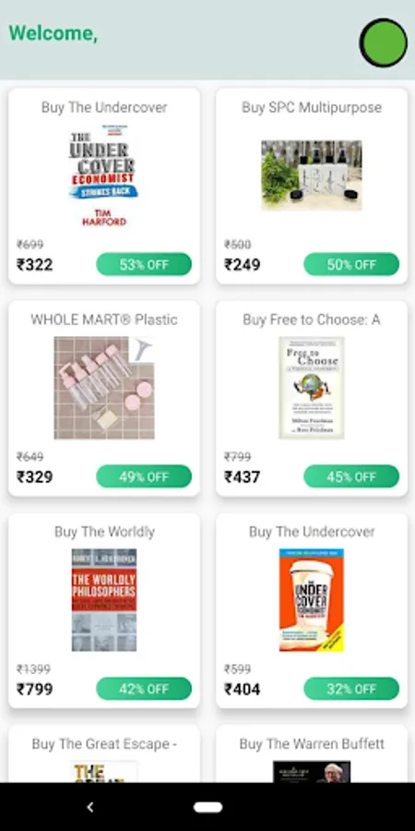
Task: Open the Buy The Warren Buffett title
Action: tap(312, 744)
